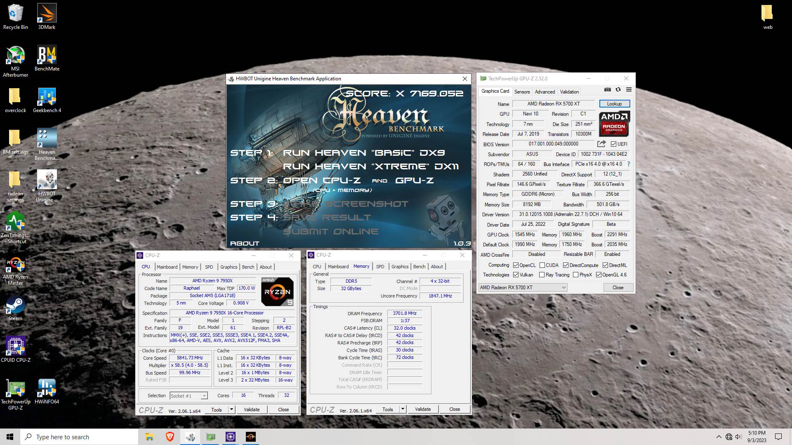The width and height of the screenshot is (792, 445).
Task: Open the GPU-Z hamburger menu icon
Action: point(629,89)
